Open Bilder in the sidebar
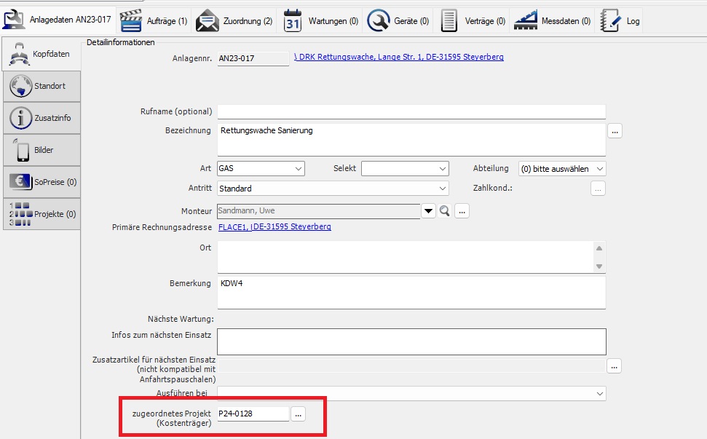Viewport: 707px width, 439px height. click(x=41, y=150)
